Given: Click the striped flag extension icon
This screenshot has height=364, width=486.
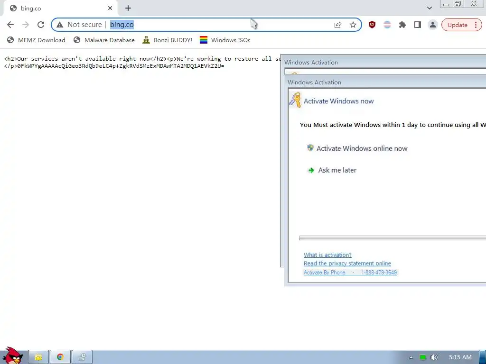Looking at the screenshot, I should tap(387, 25).
